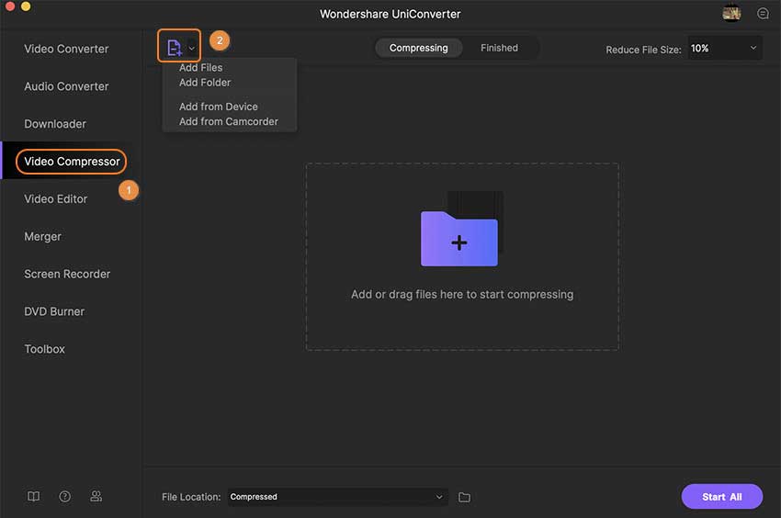Open the DVD Burner section

[54, 311]
